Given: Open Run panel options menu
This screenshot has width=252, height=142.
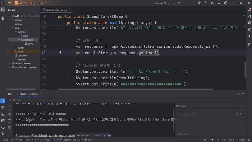Looking at the screenshot, I should [238, 94].
